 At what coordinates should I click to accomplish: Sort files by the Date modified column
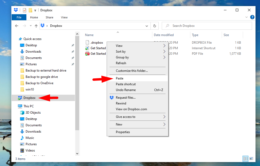164,35
